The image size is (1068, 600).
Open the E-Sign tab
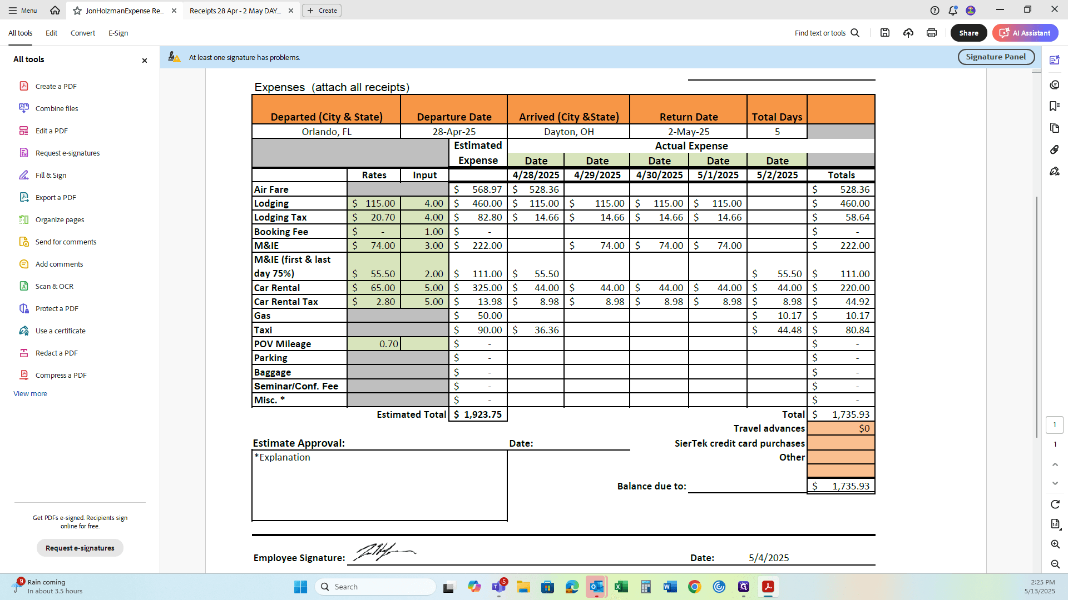[118, 33]
